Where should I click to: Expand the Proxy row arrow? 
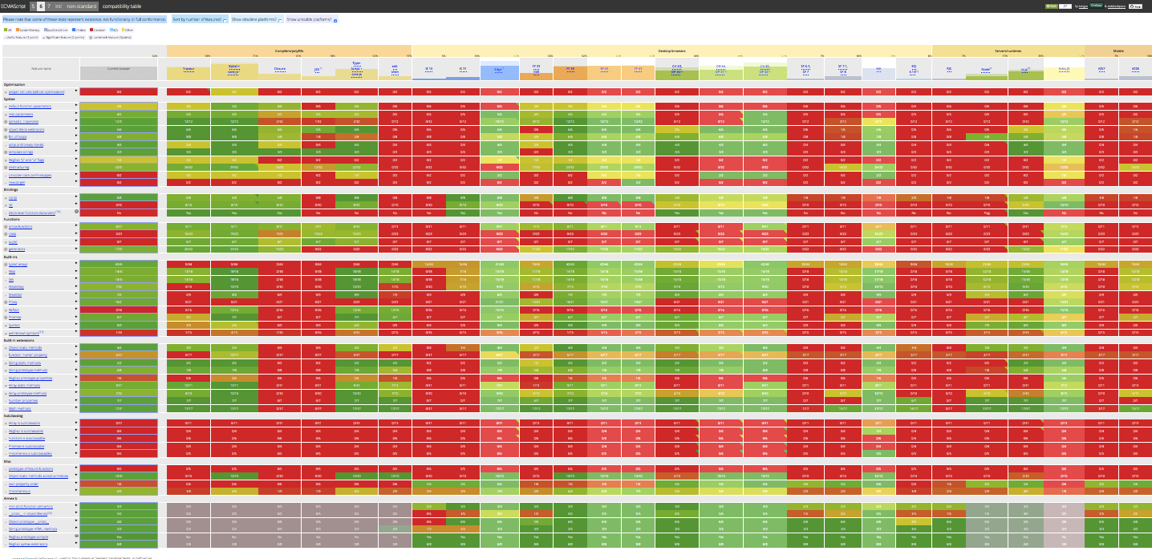coord(76,301)
